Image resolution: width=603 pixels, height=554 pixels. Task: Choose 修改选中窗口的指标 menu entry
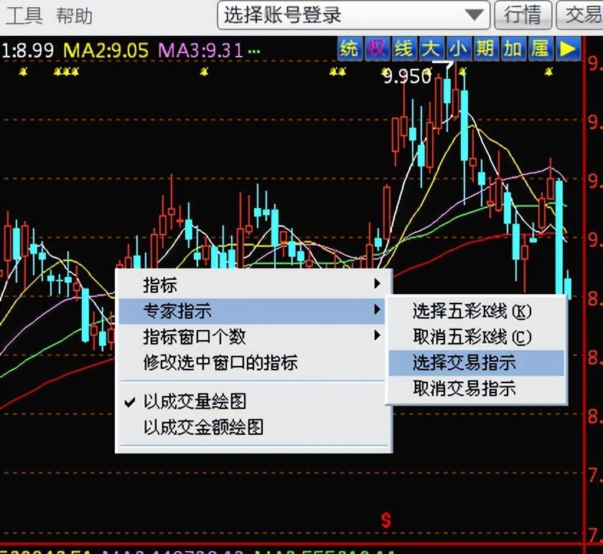pyautogui.click(x=251, y=362)
